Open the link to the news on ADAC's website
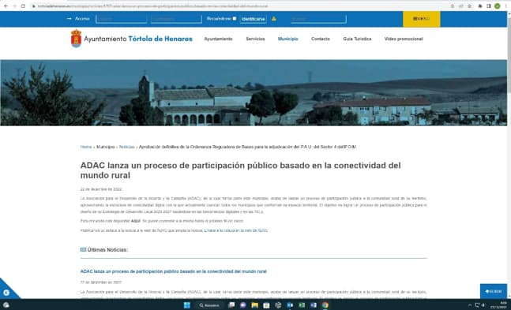 click(x=236, y=230)
